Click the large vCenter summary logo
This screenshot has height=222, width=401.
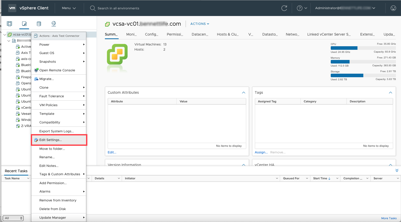point(117,54)
